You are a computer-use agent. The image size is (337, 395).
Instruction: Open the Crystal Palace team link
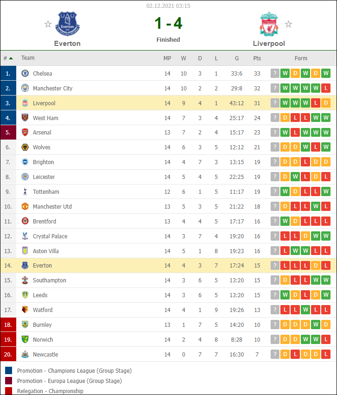[x=50, y=236]
